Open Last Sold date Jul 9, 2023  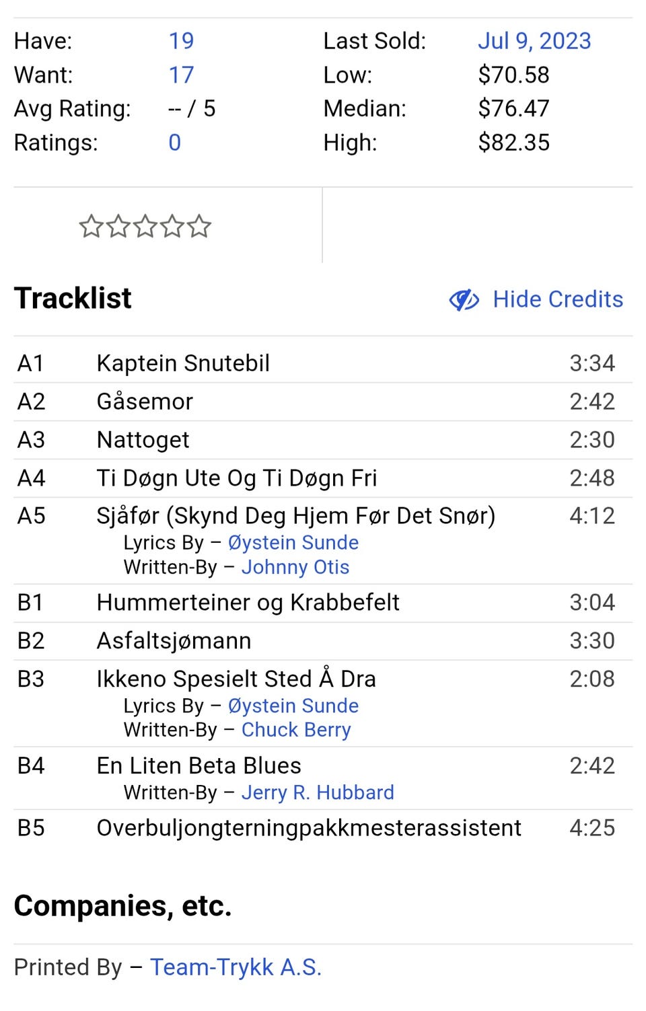pyautogui.click(x=534, y=41)
